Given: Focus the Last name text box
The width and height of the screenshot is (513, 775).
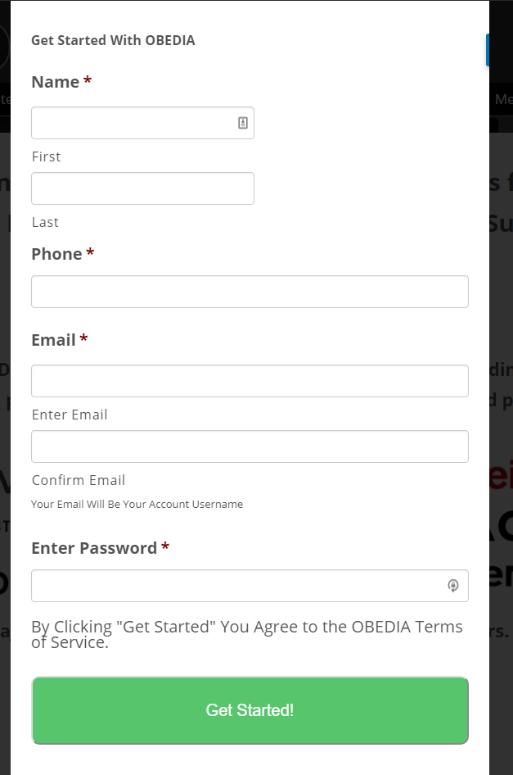Looking at the screenshot, I should tap(142, 188).
